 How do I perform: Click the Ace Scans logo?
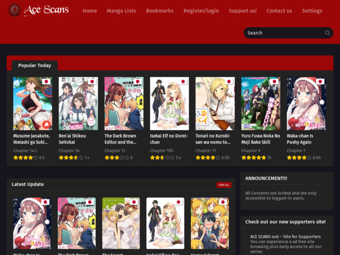coord(39,10)
